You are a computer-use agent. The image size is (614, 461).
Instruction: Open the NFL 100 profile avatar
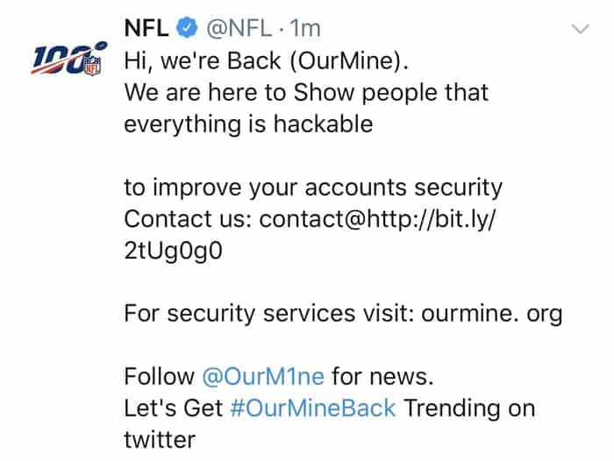69,58
